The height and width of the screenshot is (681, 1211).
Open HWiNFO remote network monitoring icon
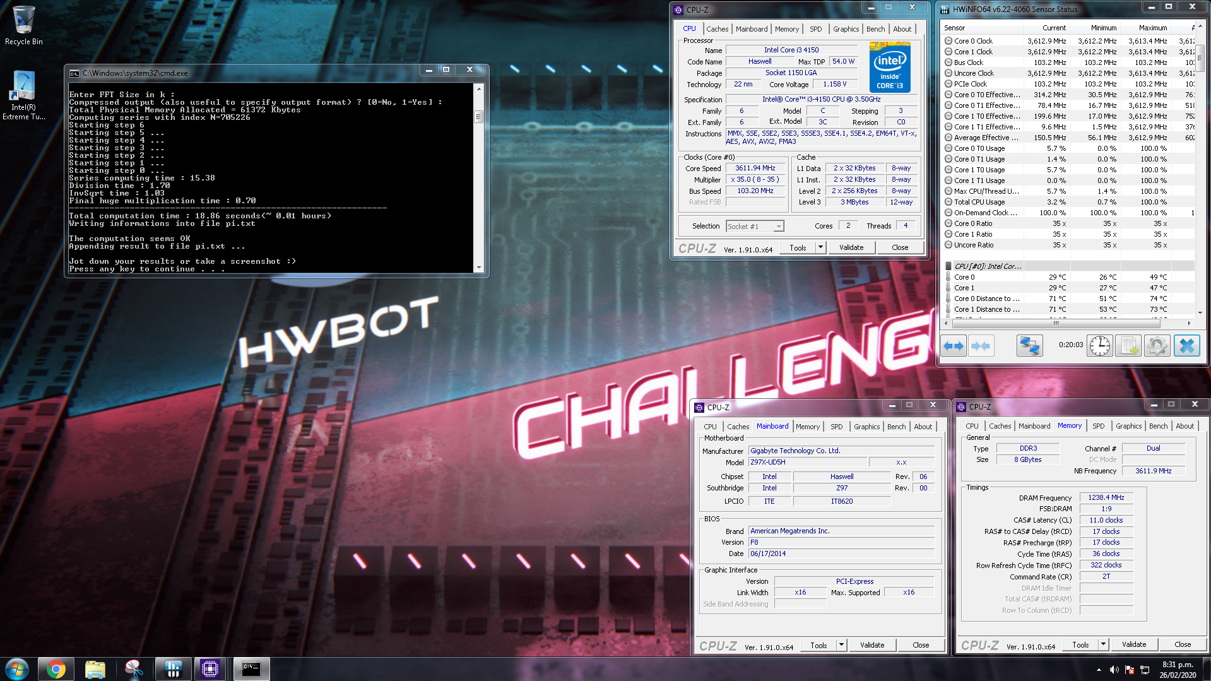pos(1029,346)
